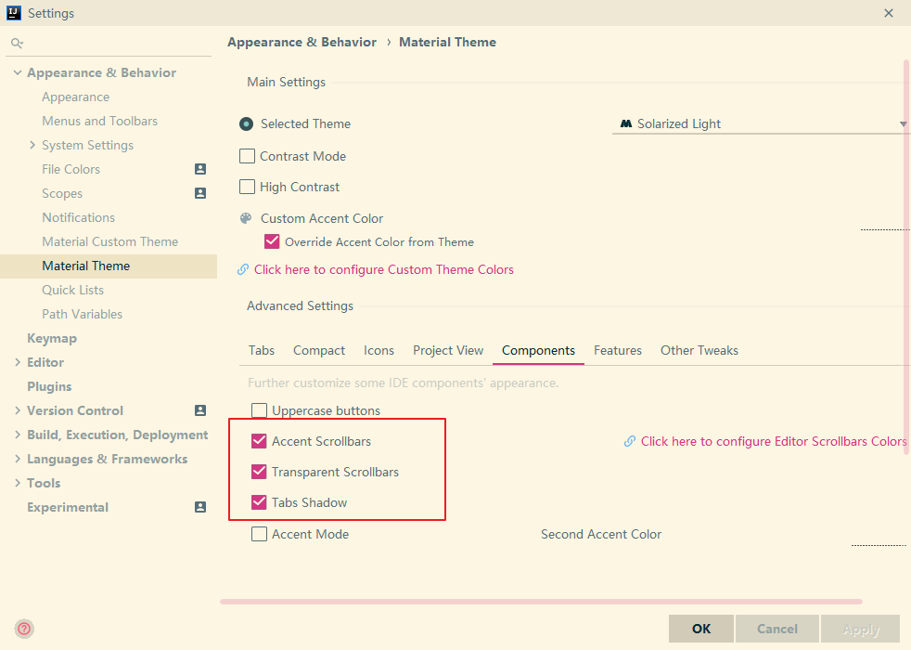Select File Colors tree item

pos(71,169)
